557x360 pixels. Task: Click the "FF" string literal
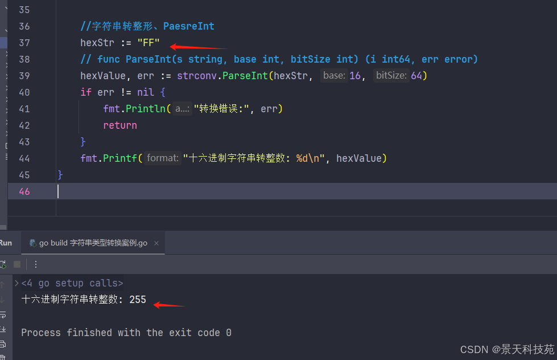[x=148, y=43]
